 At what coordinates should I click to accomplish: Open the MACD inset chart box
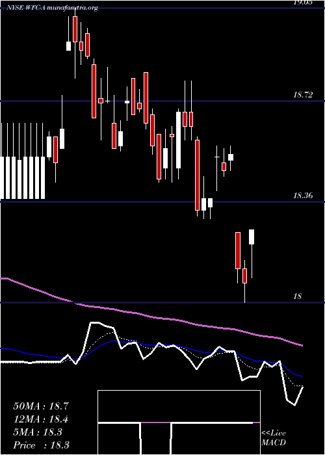[x=179, y=422]
